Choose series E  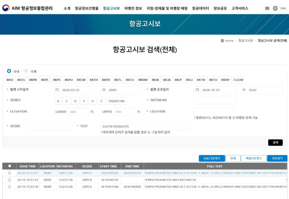click(x=84, y=101)
